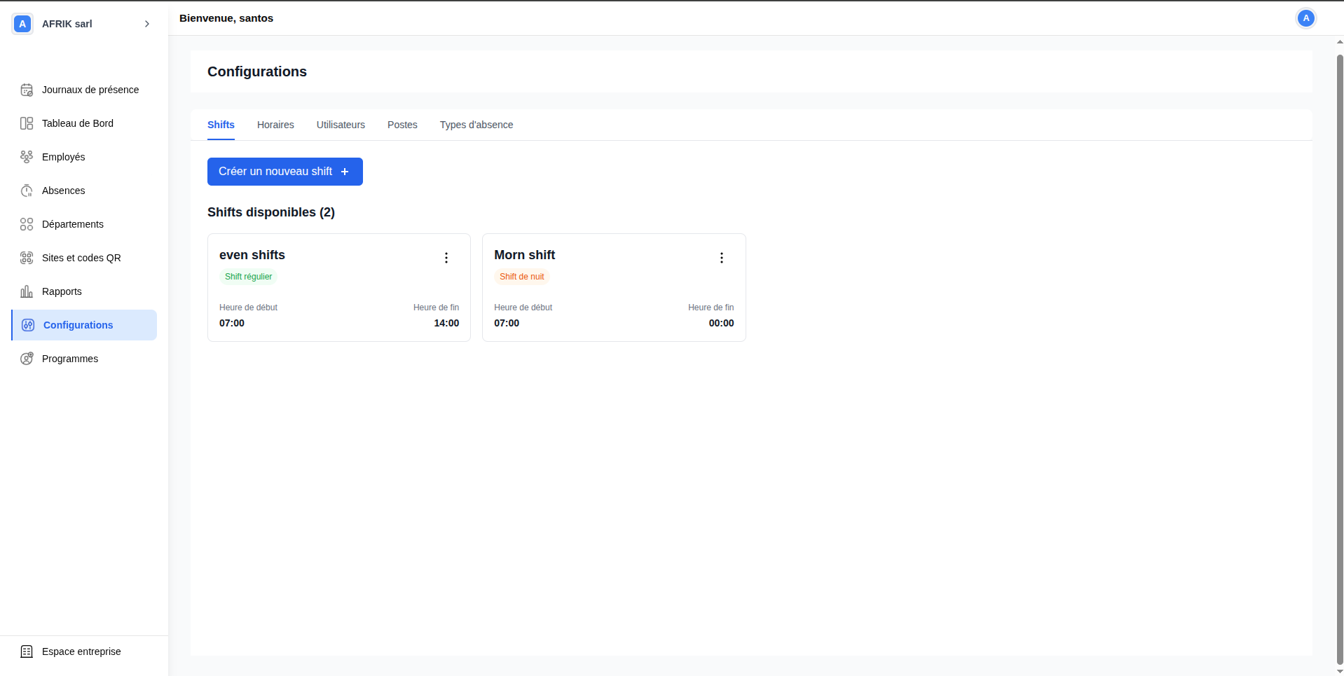This screenshot has height=676, width=1344.
Task: Open Tableau de Bord dashboard icon
Action: click(27, 123)
